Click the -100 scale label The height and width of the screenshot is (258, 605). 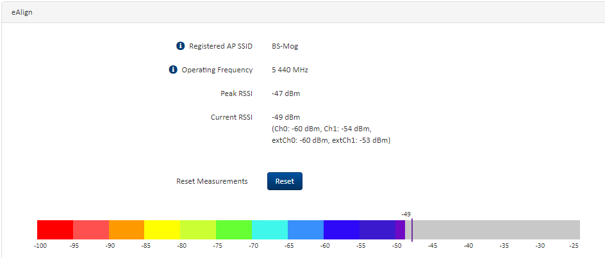40,245
